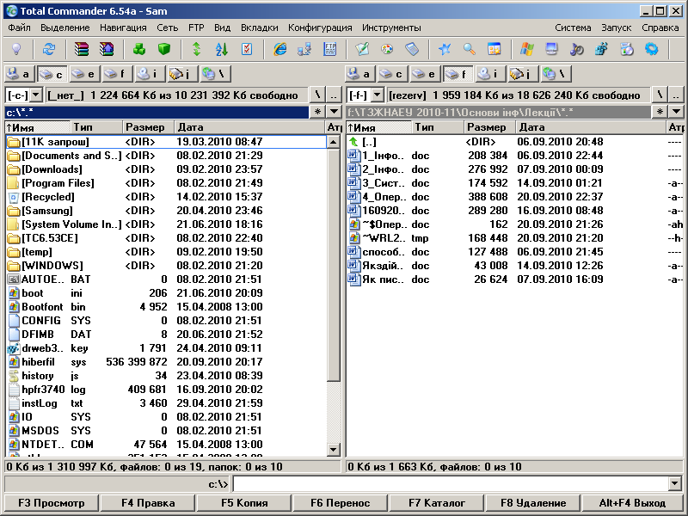Click the orange window layout toolbar icon
The height and width of the screenshot is (516, 688).
point(494,49)
